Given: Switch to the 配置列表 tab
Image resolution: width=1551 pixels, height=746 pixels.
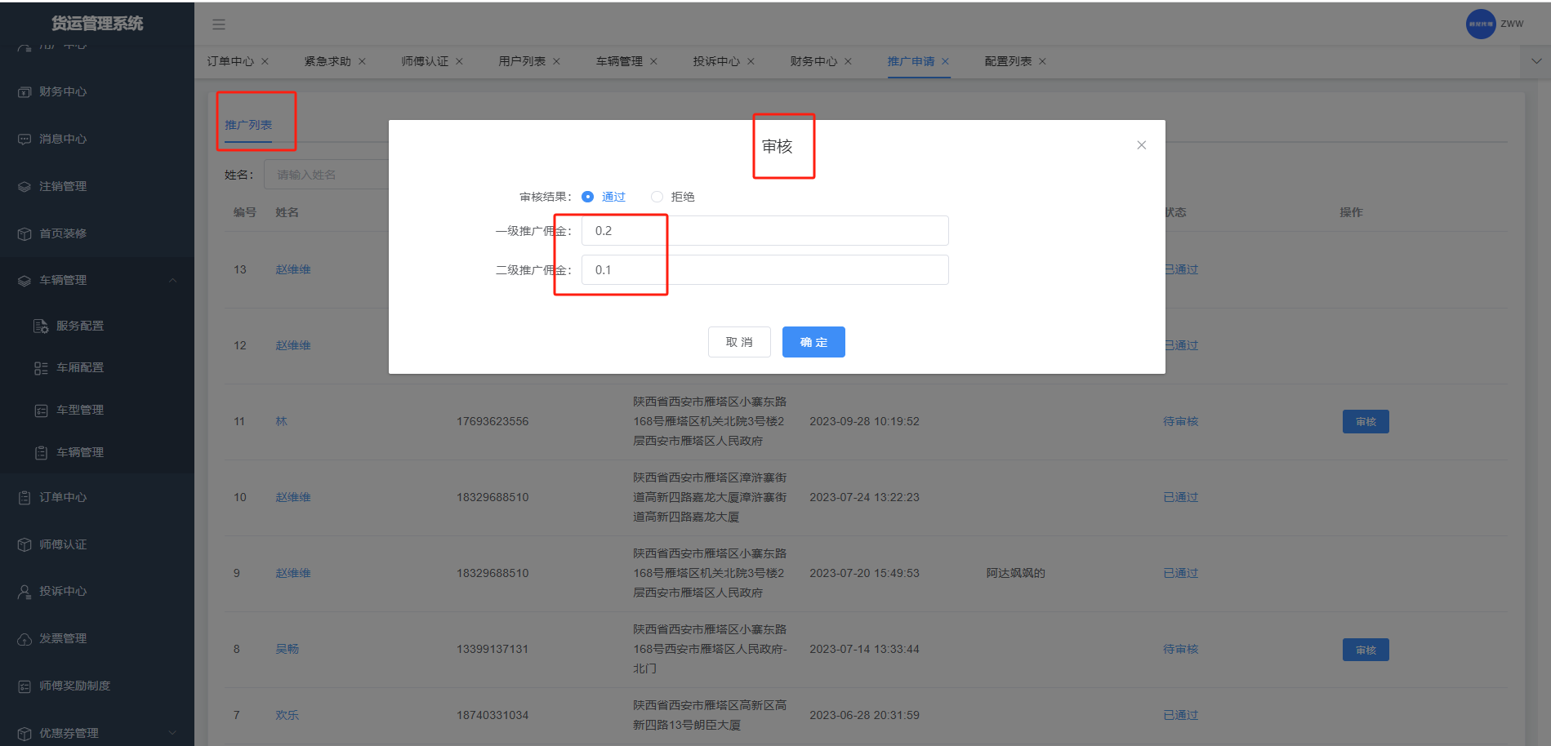Looking at the screenshot, I should click(x=1008, y=61).
